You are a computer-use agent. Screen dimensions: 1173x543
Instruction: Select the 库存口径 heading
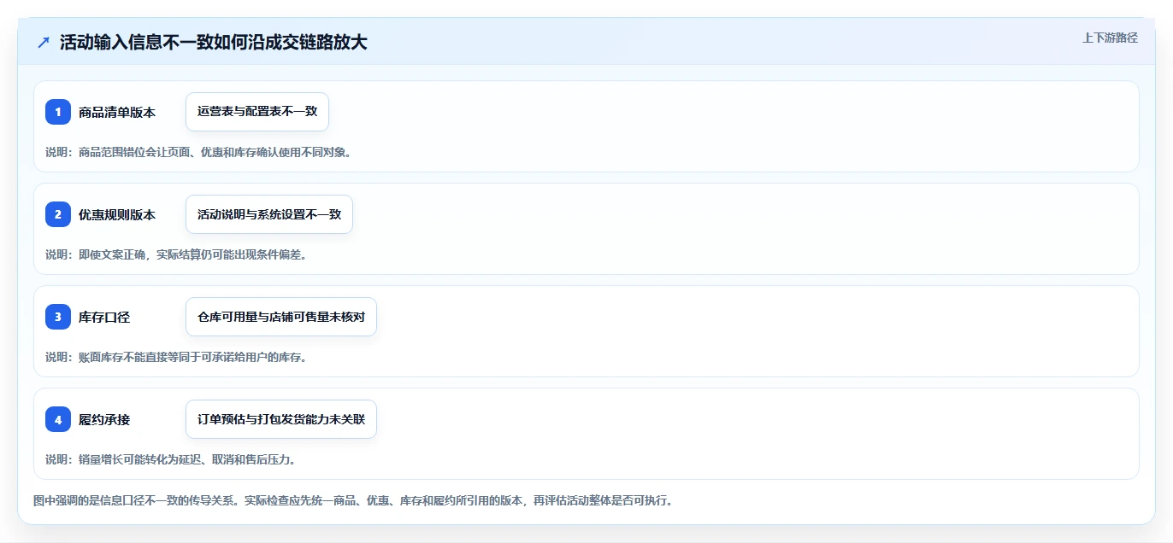click(104, 317)
